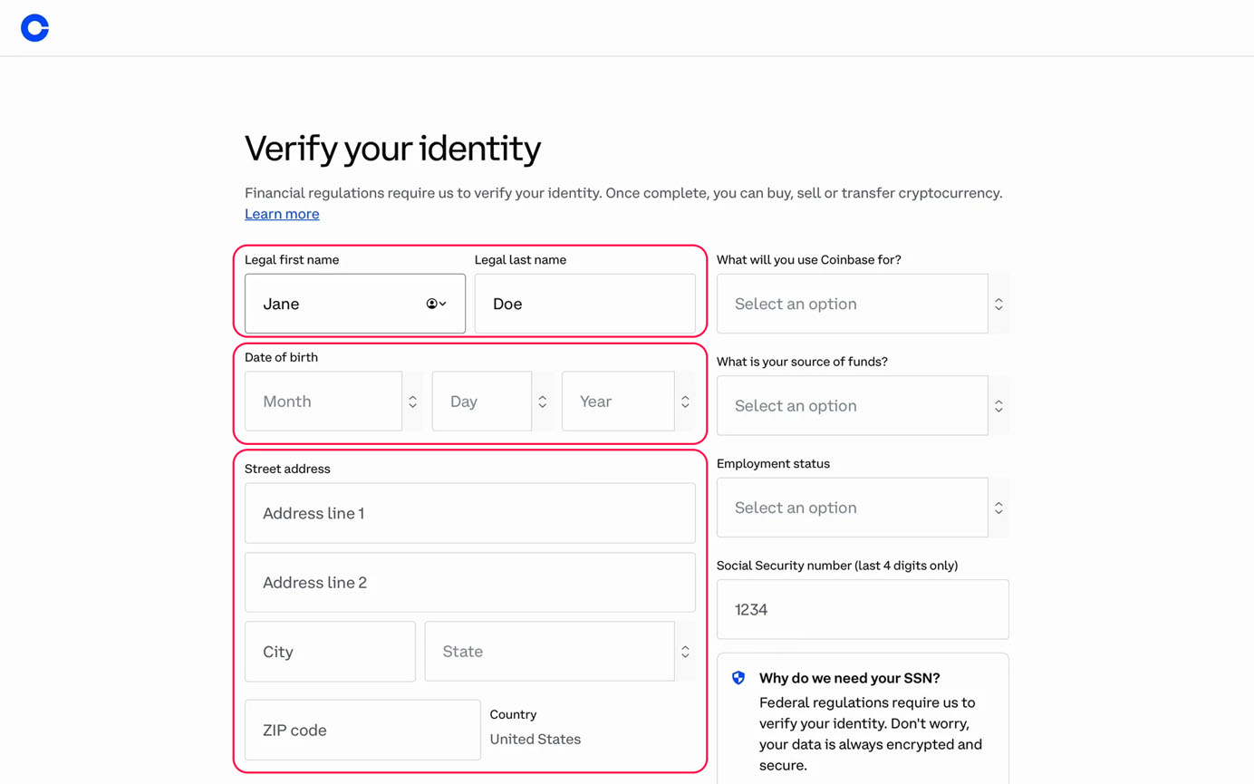Click the ZIP code field
The image size is (1254, 784).
click(362, 730)
